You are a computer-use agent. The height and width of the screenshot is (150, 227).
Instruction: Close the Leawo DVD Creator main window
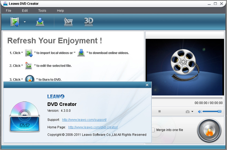222,4
